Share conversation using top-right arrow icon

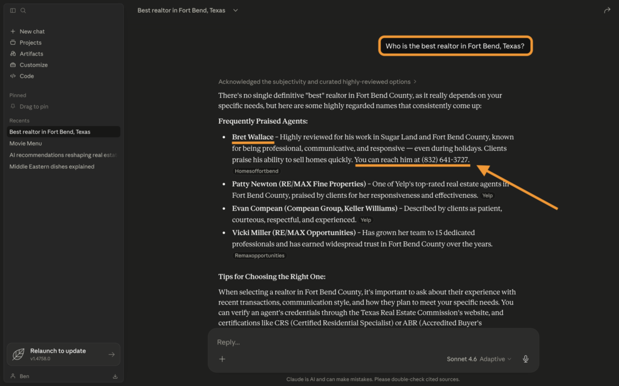(607, 10)
